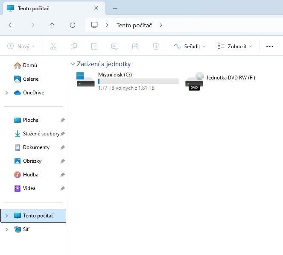Refresh the current folder view
The width and height of the screenshot is (283, 255).
pos(73,25)
